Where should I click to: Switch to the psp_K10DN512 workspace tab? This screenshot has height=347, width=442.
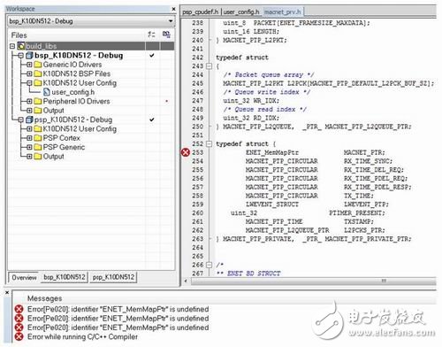point(113,277)
